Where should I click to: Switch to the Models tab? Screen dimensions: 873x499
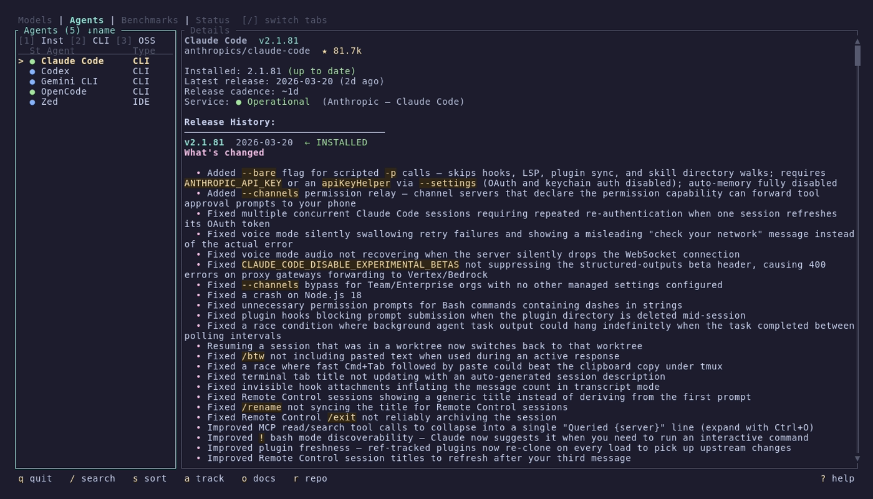(x=35, y=20)
